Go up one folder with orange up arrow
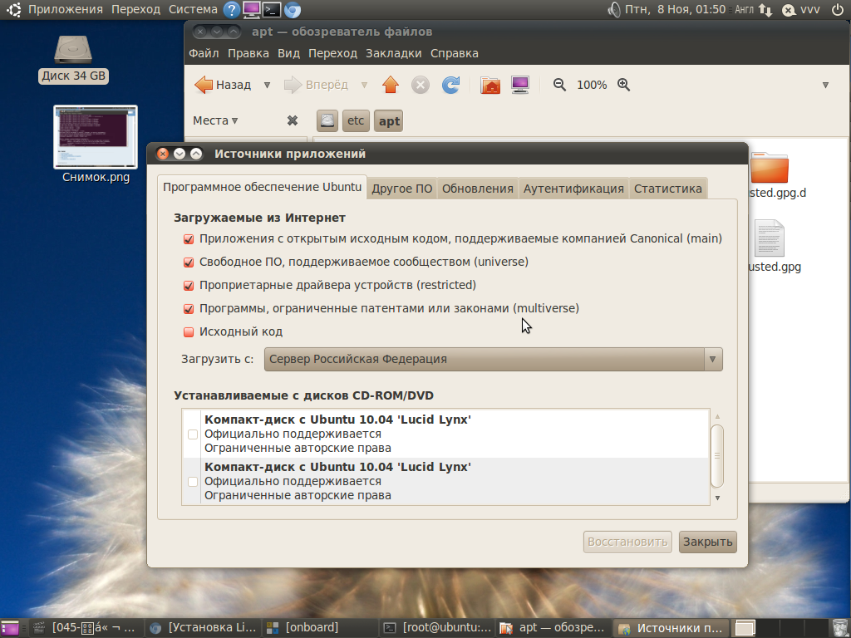Viewport: 851px width, 638px height. coord(391,85)
